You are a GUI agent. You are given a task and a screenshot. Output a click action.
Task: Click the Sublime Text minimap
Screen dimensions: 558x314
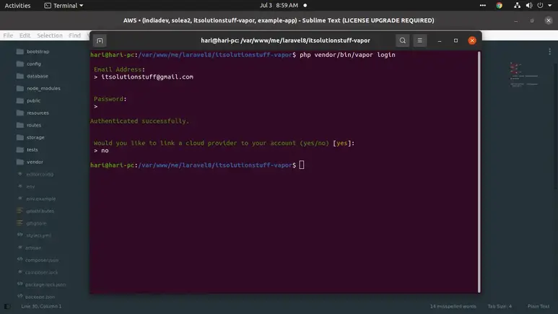524,75
